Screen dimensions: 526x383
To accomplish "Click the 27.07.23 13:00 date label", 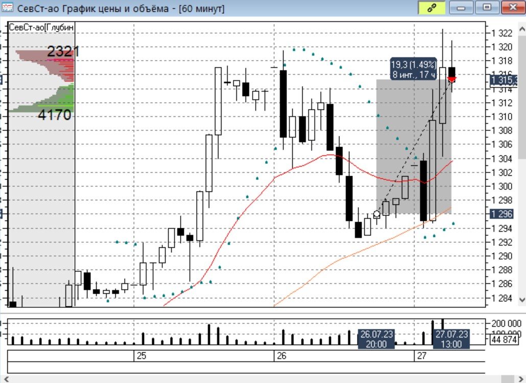I will coord(451,339).
